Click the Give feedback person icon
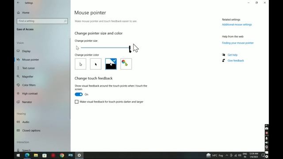The height and width of the screenshot is (159, 283). (224, 61)
